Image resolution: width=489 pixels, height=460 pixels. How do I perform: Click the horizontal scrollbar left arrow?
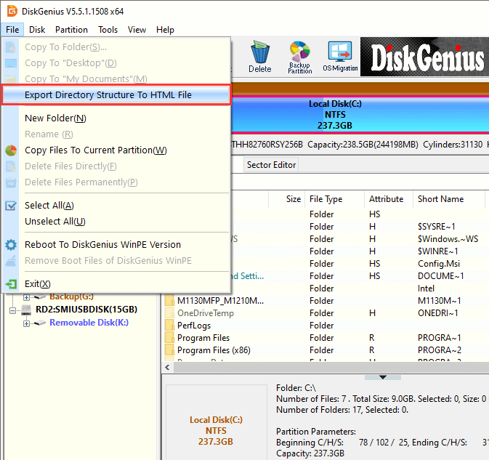(x=166, y=368)
